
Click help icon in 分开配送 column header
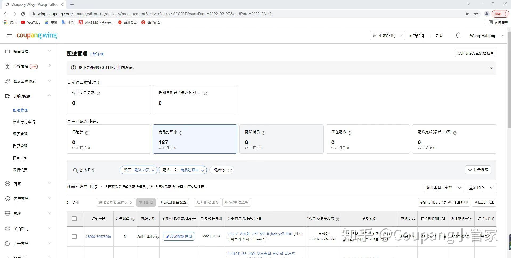(133, 219)
